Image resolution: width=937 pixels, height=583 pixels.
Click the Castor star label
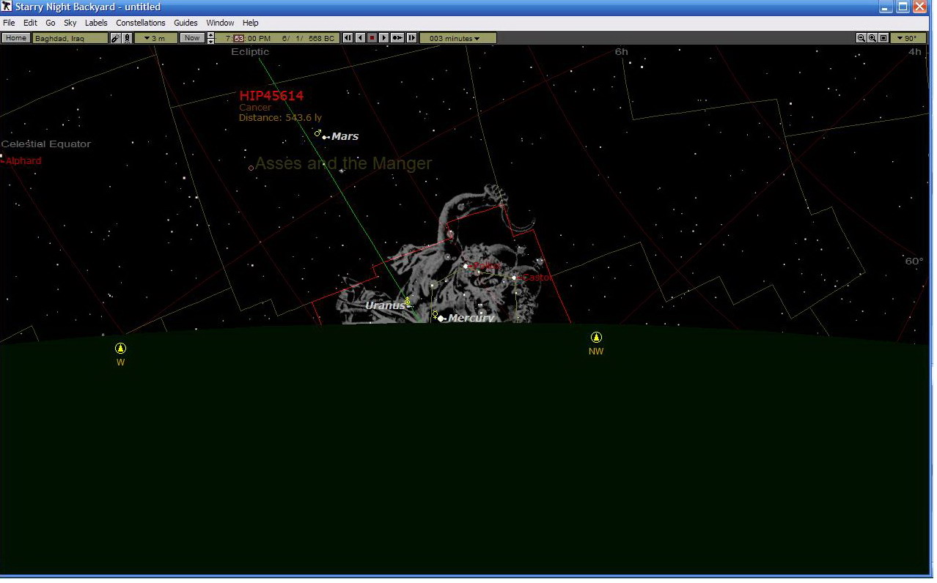point(537,278)
